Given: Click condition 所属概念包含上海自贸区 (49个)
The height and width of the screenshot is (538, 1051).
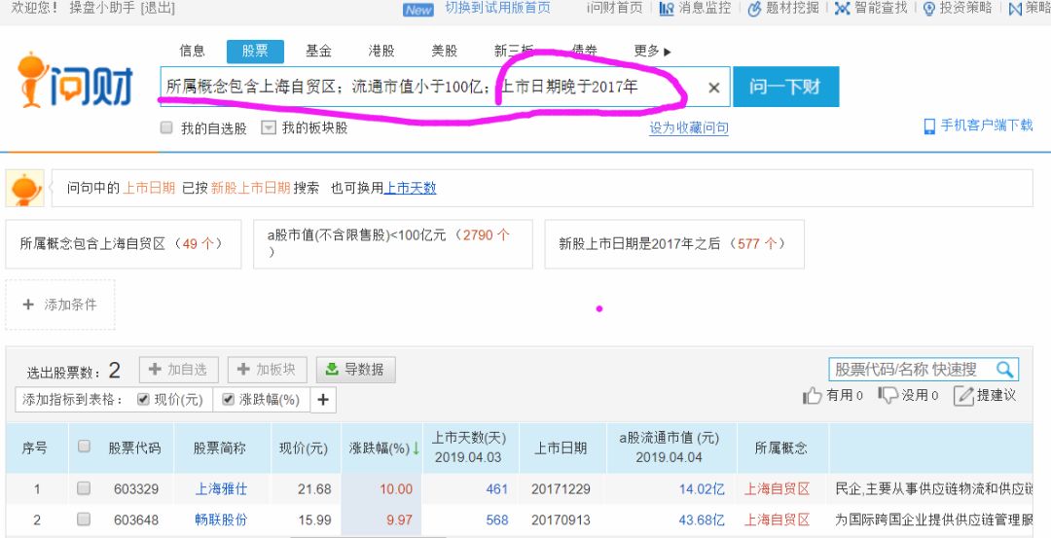Looking at the screenshot, I should click(124, 244).
